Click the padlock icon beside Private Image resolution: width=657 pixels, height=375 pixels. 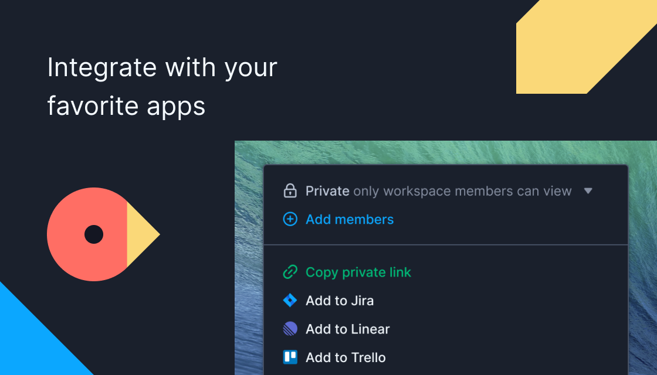click(x=290, y=191)
